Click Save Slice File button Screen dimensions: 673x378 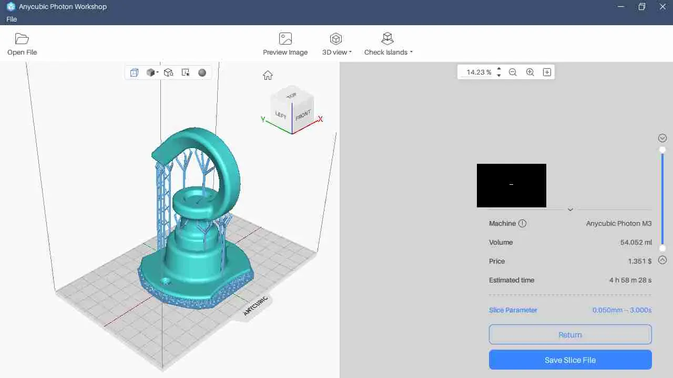(x=570, y=360)
